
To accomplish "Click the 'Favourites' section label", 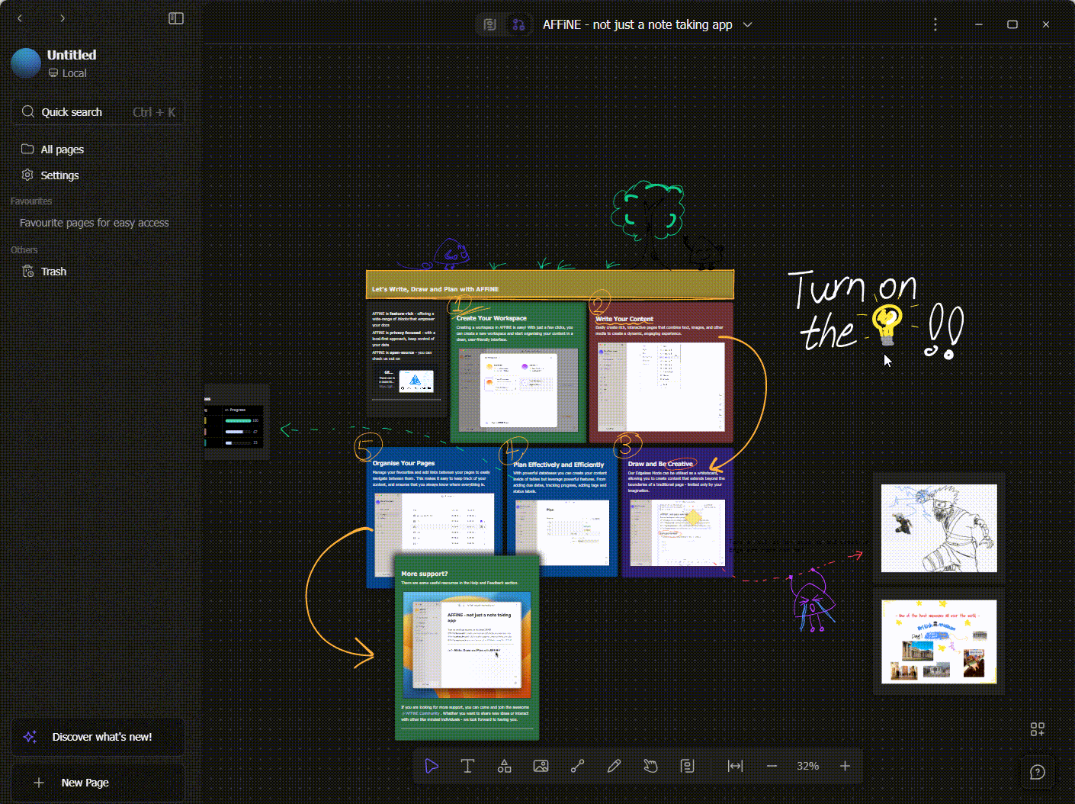I will coord(31,201).
